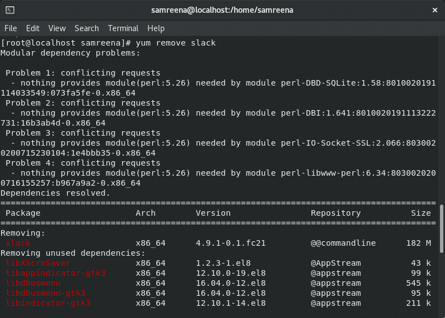
Task: Click the '99 k' size value
Action: 421,273
